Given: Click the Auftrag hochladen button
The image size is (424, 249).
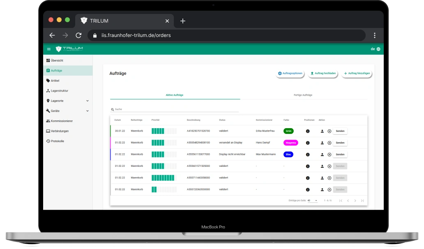Looking at the screenshot, I should tap(323, 74).
